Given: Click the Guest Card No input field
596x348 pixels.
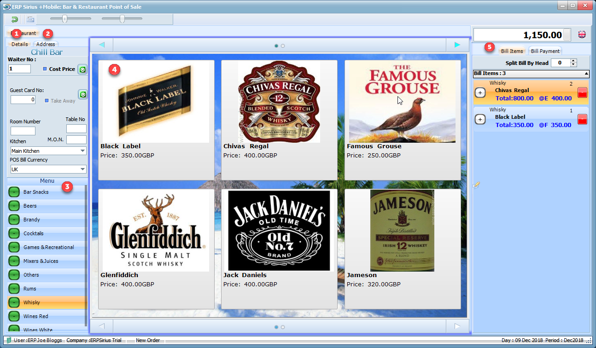Looking at the screenshot, I should (x=23, y=99).
